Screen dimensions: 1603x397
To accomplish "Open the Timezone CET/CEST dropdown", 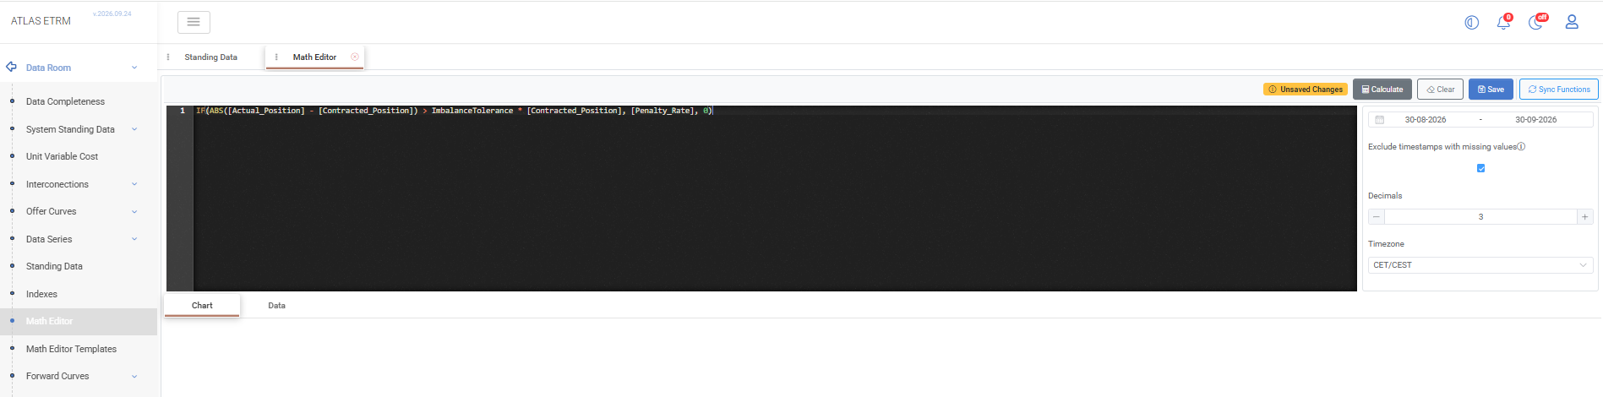I will (1480, 265).
